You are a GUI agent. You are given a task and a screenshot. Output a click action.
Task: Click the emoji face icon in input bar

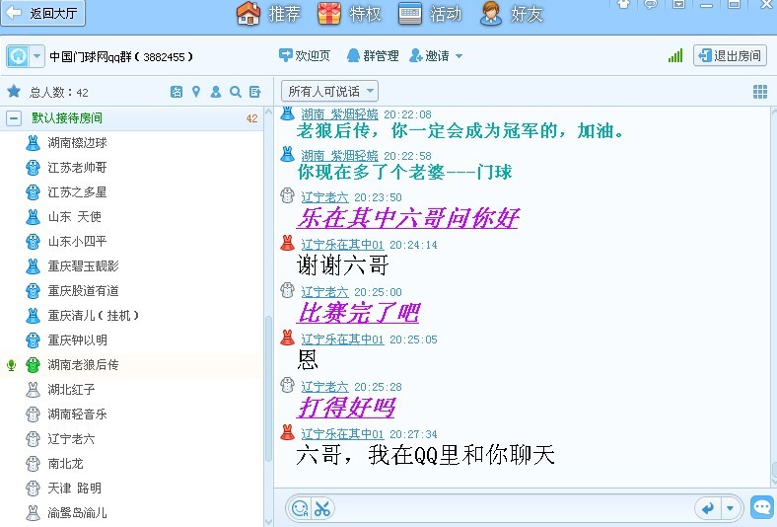point(299,508)
